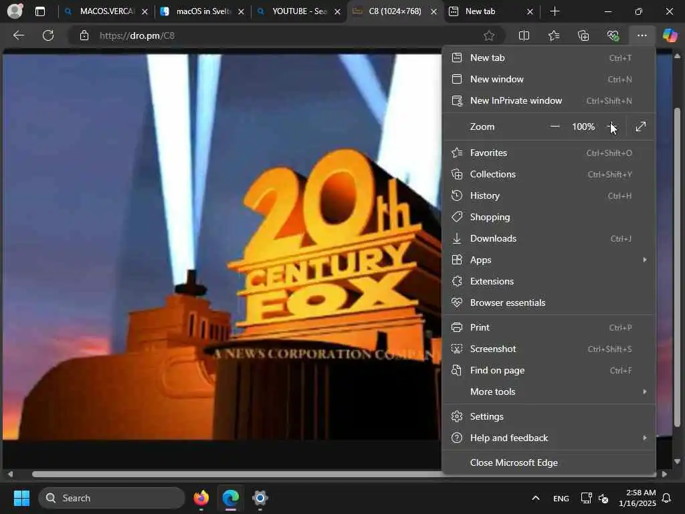
Task: Expand Help and feedback submenu
Action: pos(549,438)
